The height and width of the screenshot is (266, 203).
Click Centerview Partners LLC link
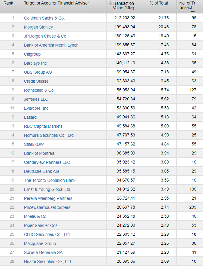point(47,162)
